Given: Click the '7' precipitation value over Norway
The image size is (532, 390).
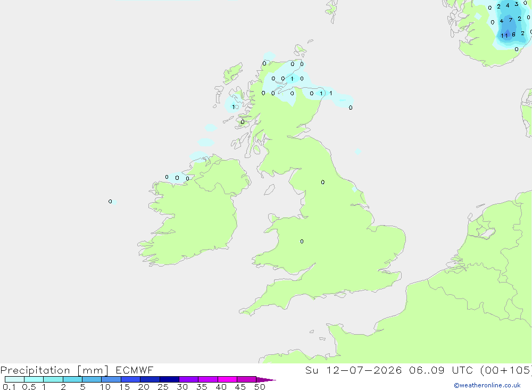Looking at the screenshot, I should 511,20.
